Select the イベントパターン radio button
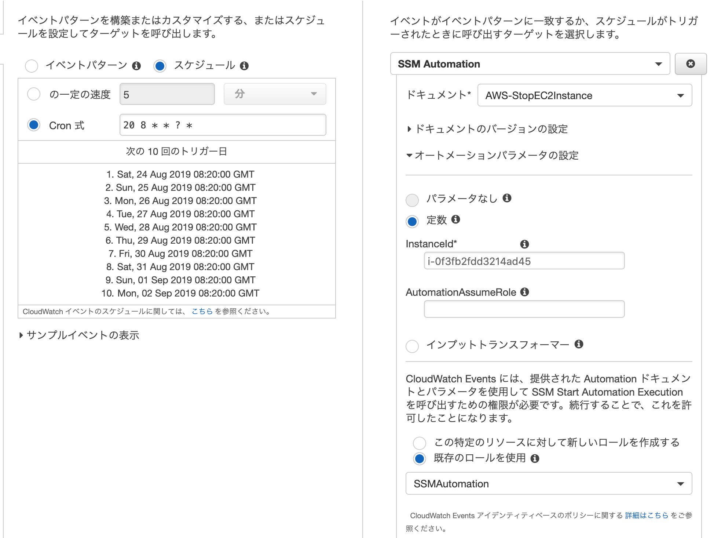710x538 pixels. (32, 66)
